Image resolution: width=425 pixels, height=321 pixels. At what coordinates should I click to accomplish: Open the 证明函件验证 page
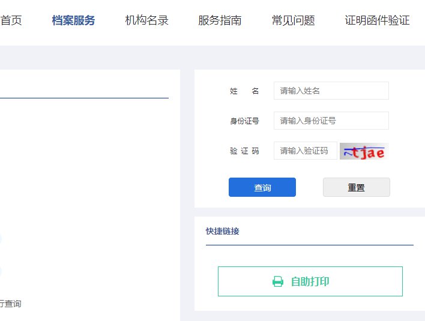click(377, 20)
